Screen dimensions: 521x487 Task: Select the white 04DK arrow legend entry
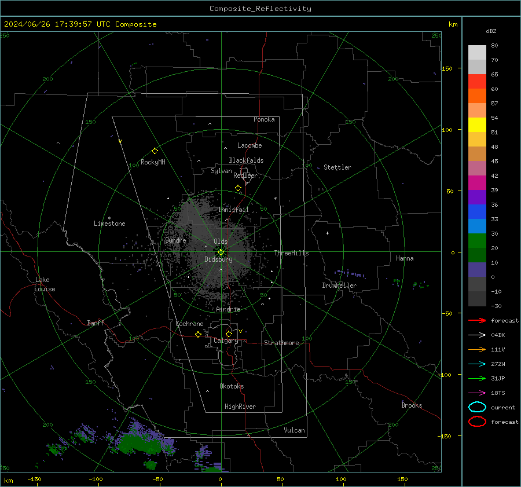pyautogui.click(x=477, y=335)
